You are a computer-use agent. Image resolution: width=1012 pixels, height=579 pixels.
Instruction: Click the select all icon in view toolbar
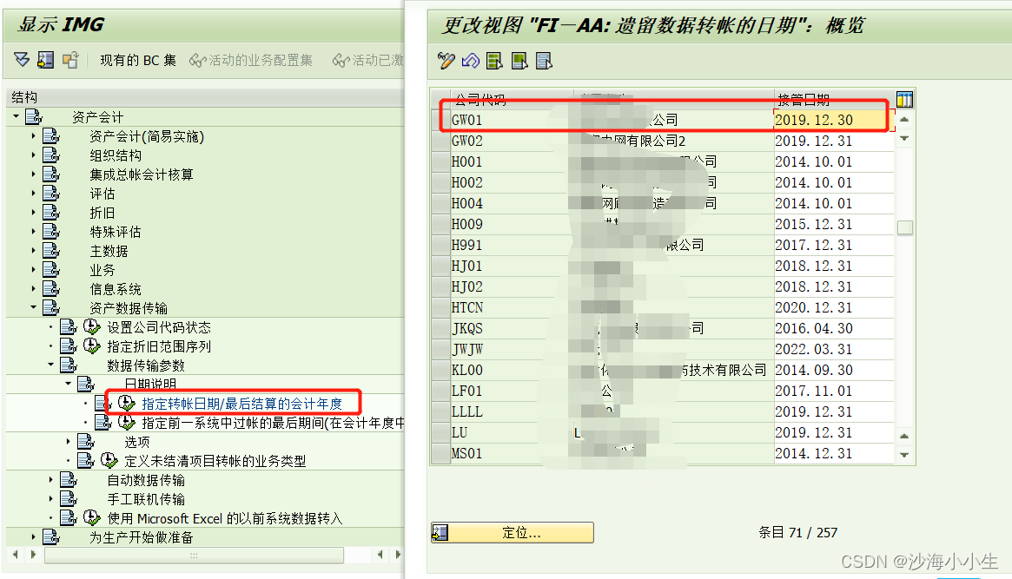tap(494, 61)
